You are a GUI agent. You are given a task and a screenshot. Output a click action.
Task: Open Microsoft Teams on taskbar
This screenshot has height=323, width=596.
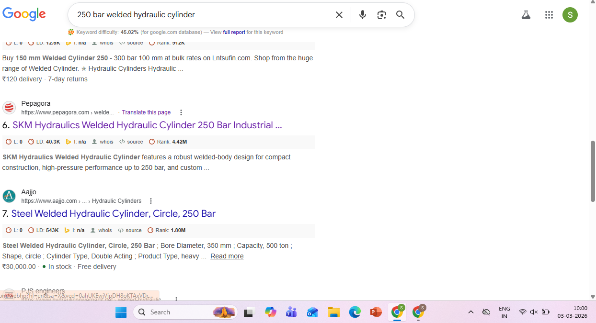291,312
